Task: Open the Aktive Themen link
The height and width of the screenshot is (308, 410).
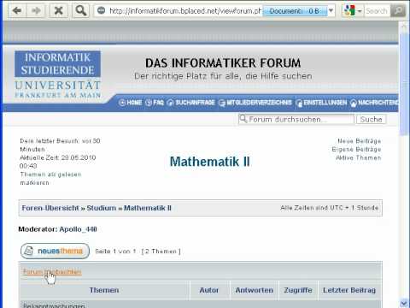Action: [359, 157]
